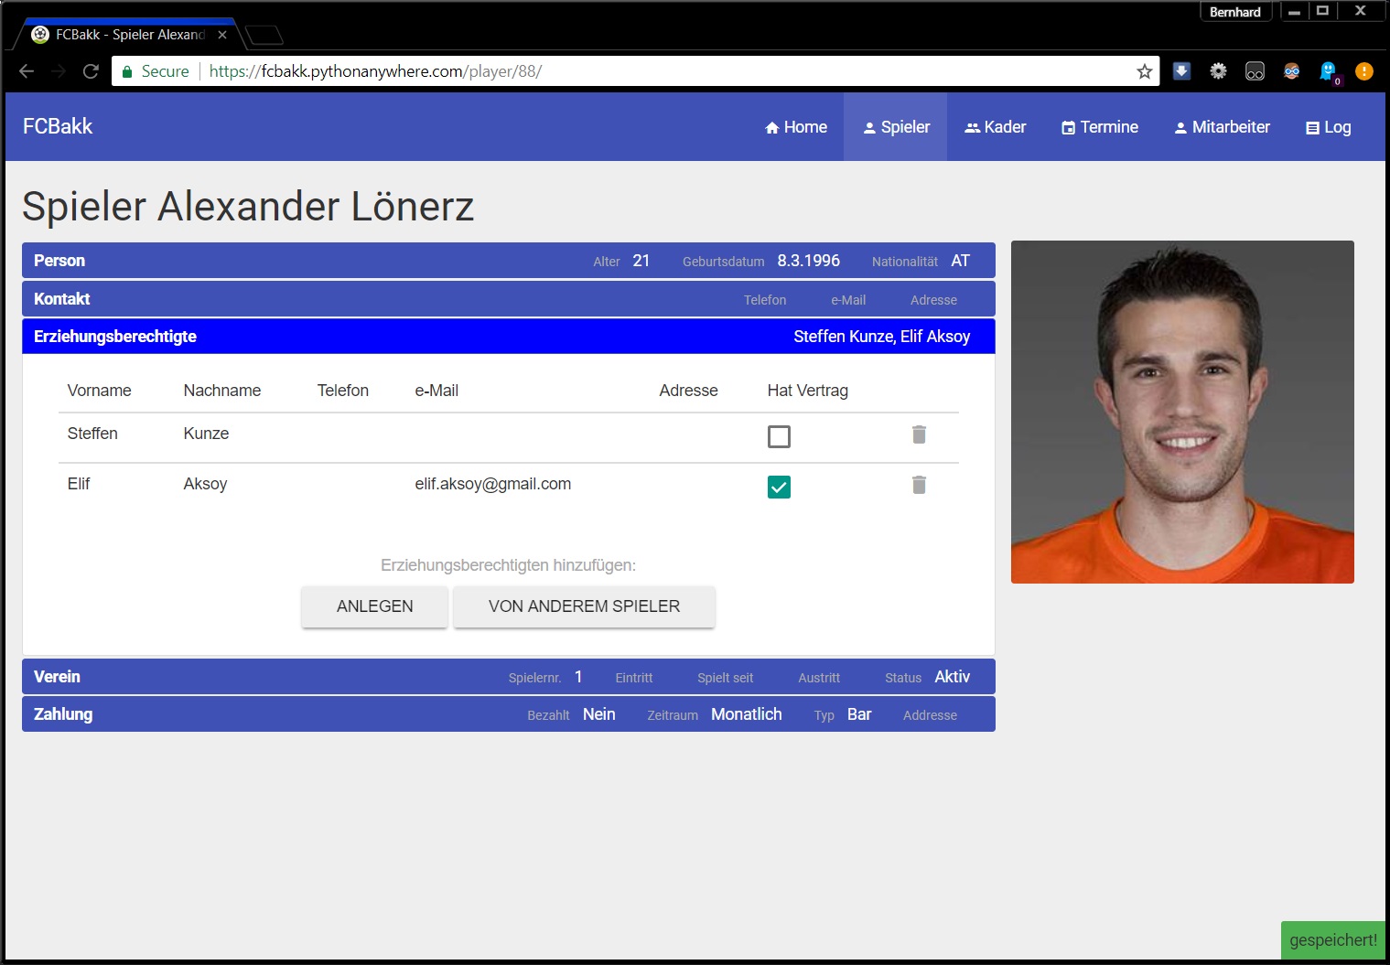The image size is (1390, 965).
Task: Reload the page using refresh icon
Action: tap(91, 71)
